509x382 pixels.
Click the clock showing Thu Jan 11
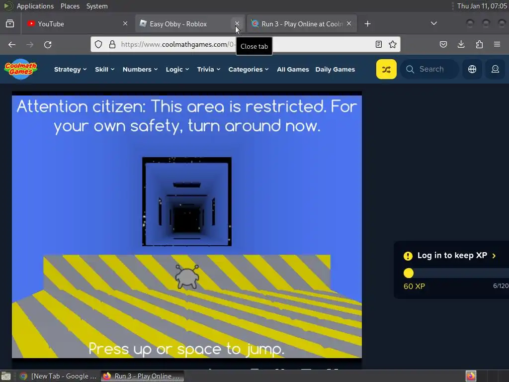pos(482,6)
